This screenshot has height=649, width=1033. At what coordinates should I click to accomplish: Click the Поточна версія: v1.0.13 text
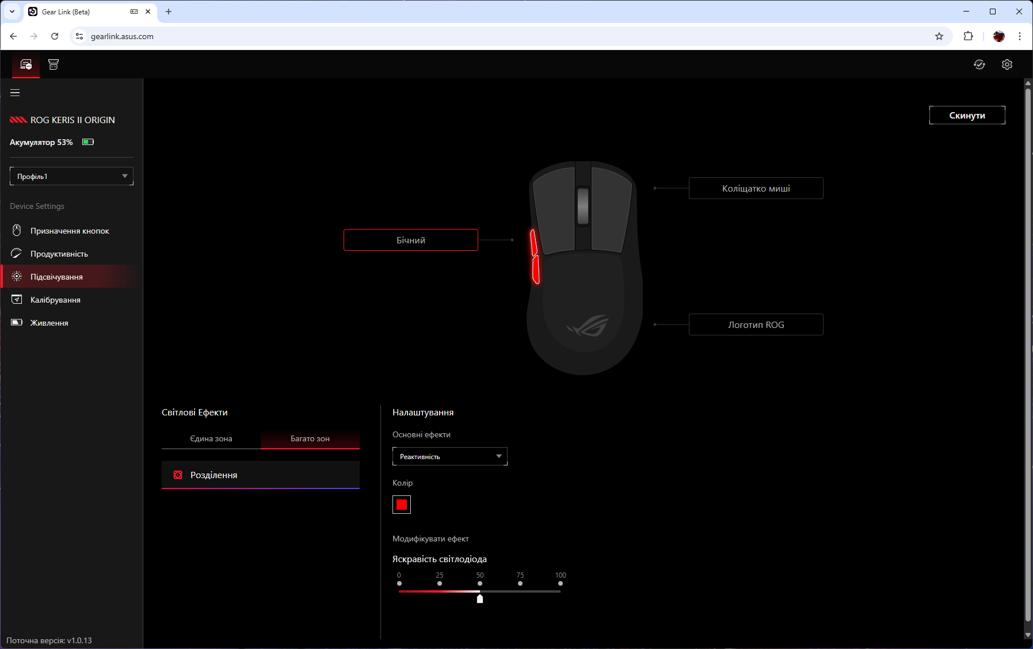(x=49, y=640)
